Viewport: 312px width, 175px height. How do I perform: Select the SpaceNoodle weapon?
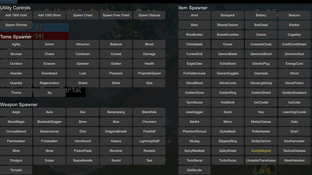[x=83, y=160]
